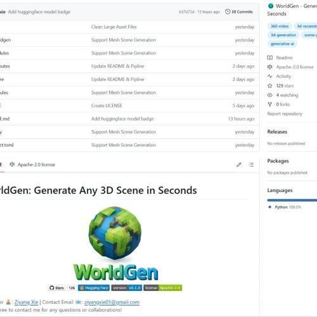
Task: Click Report repository link
Action: tap(285, 113)
